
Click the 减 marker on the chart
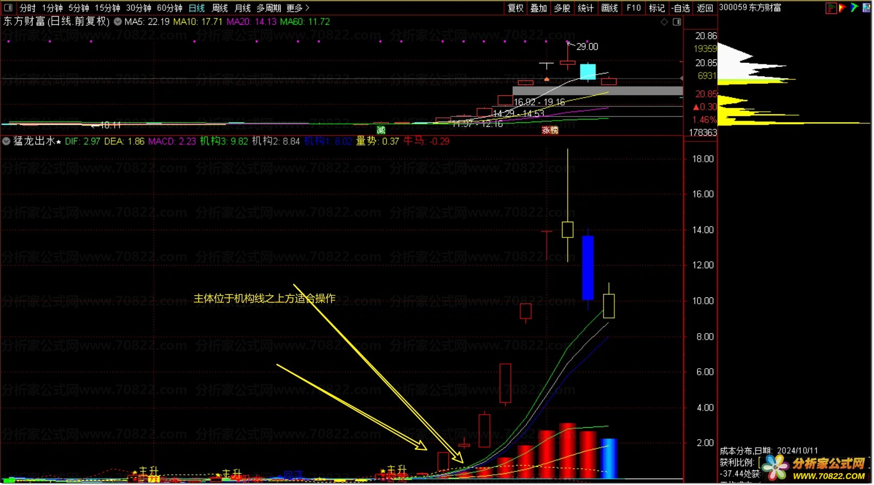pyautogui.click(x=381, y=130)
